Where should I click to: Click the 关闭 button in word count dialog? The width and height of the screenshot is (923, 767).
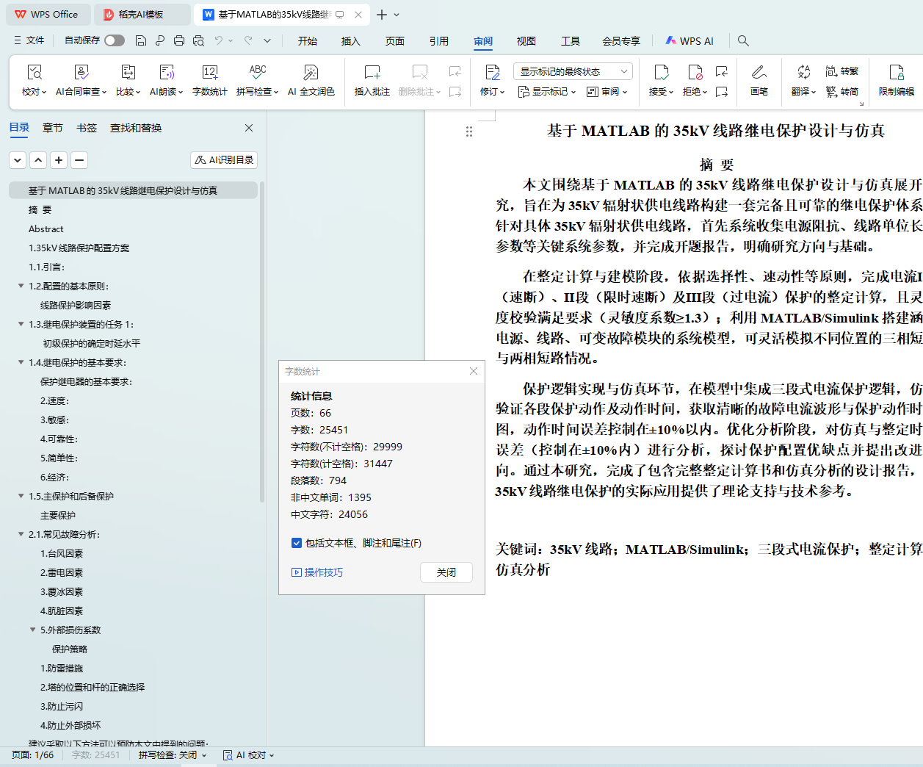tap(446, 572)
